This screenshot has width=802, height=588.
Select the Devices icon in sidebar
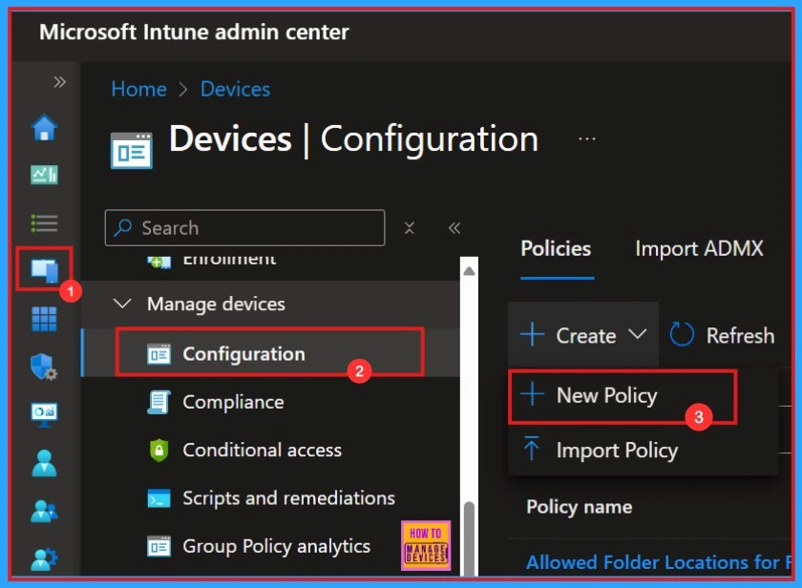click(x=45, y=269)
